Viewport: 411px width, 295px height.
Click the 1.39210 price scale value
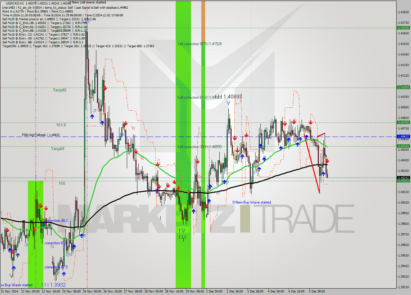click(403, 287)
